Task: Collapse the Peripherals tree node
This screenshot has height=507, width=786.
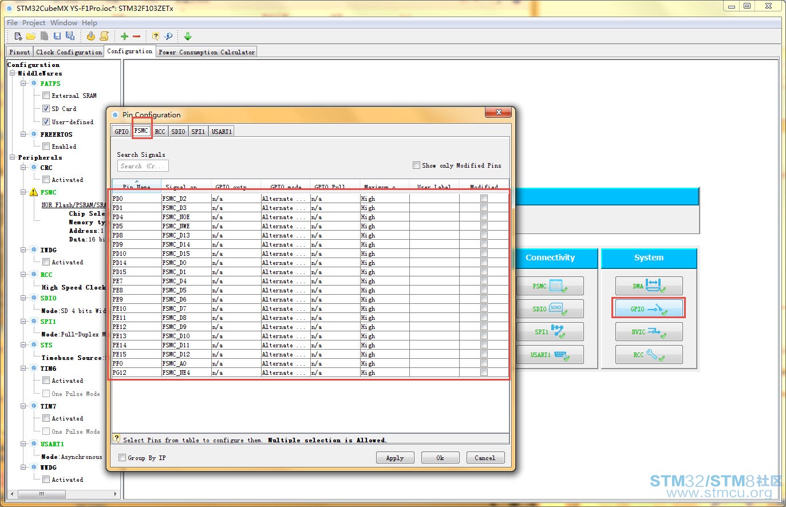Action: tap(13, 157)
